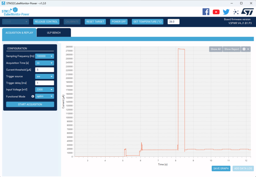Click the Time (s) axis label

[162, 164]
